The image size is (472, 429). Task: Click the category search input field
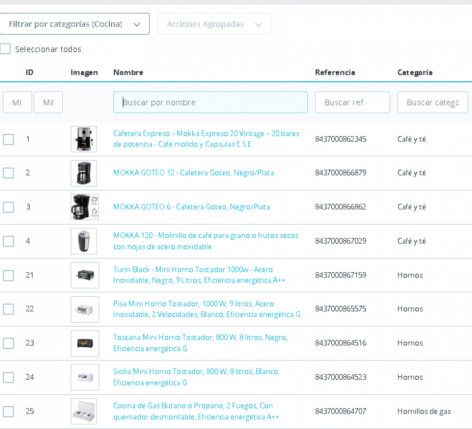pyautogui.click(x=432, y=102)
